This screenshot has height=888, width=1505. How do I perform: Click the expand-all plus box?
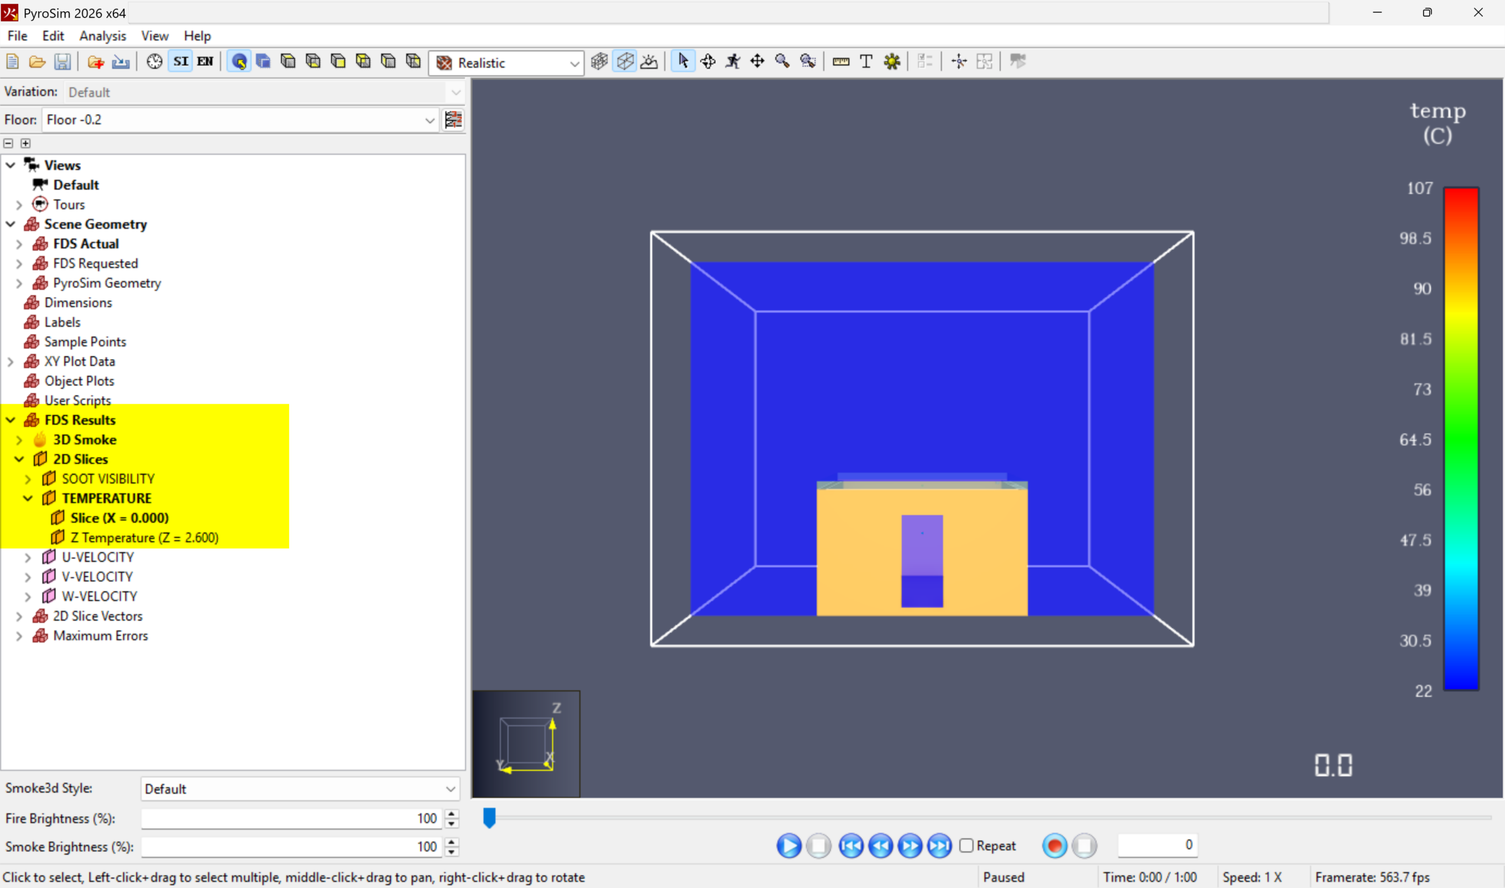point(26,143)
